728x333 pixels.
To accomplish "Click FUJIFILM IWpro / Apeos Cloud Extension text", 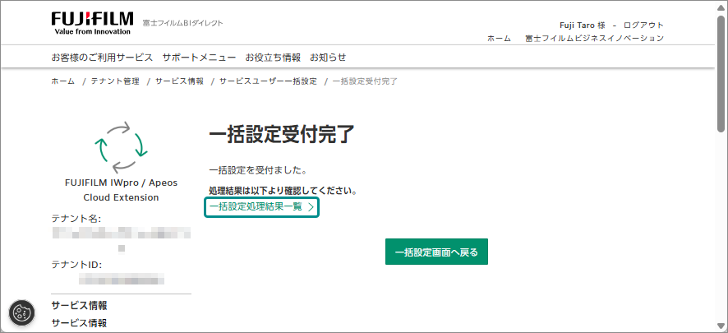I will coord(121,190).
